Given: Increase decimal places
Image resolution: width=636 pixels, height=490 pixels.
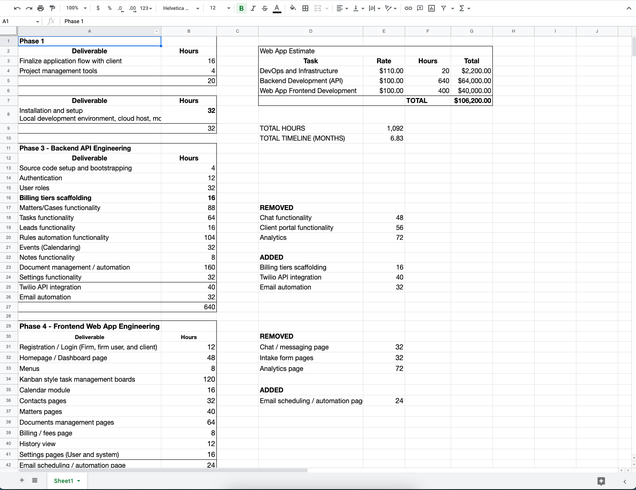Looking at the screenshot, I should (x=132, y=8).
